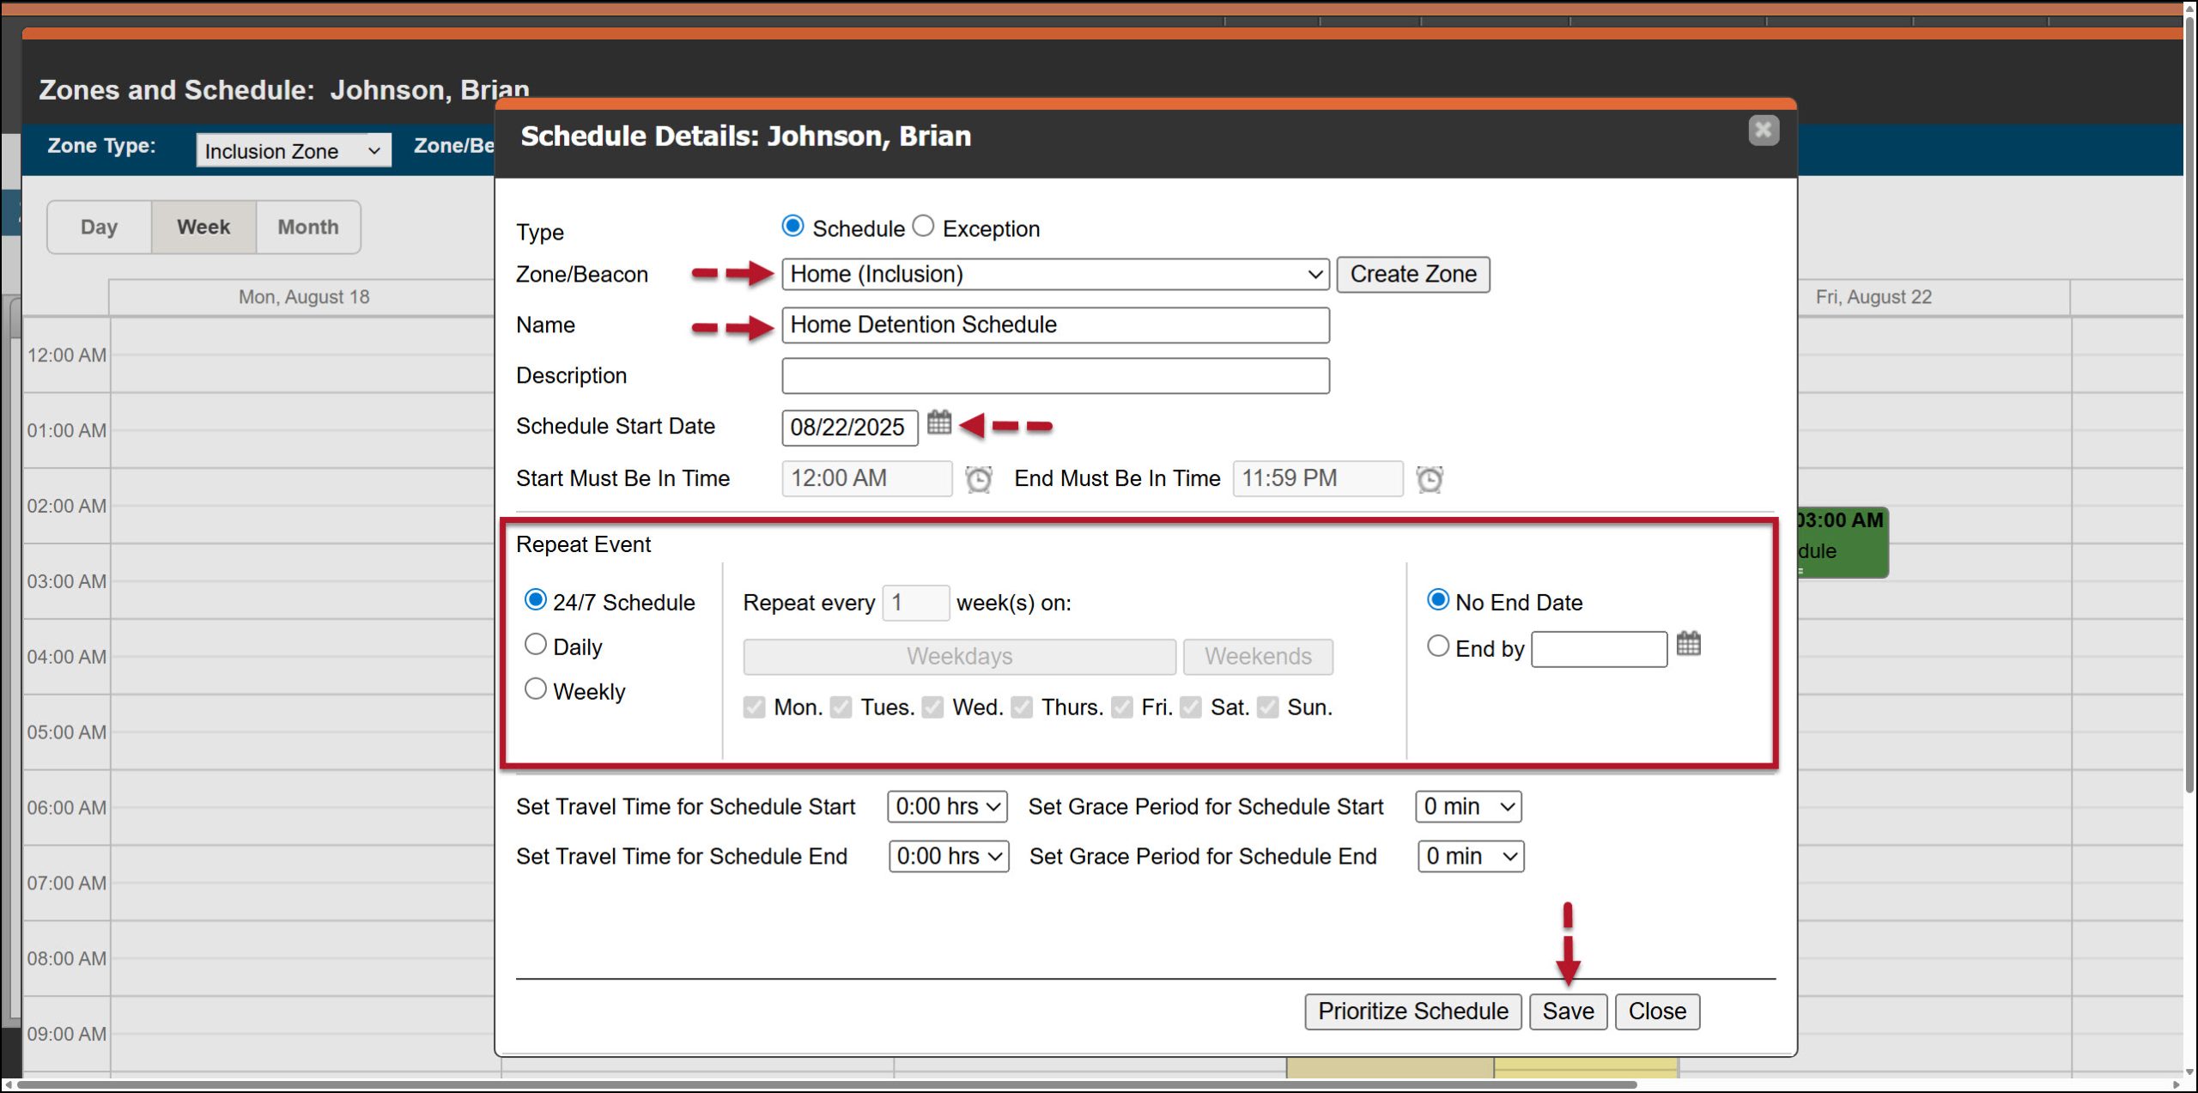Click the green 03:00 AM schedule event
Screen dimensions: 2198x1093
pyautogui.click(x=1842, y=541)
